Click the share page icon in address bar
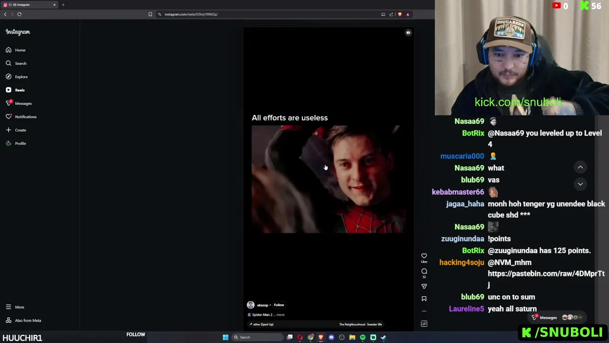The image size is (609, 343). [x=391, y=14]
